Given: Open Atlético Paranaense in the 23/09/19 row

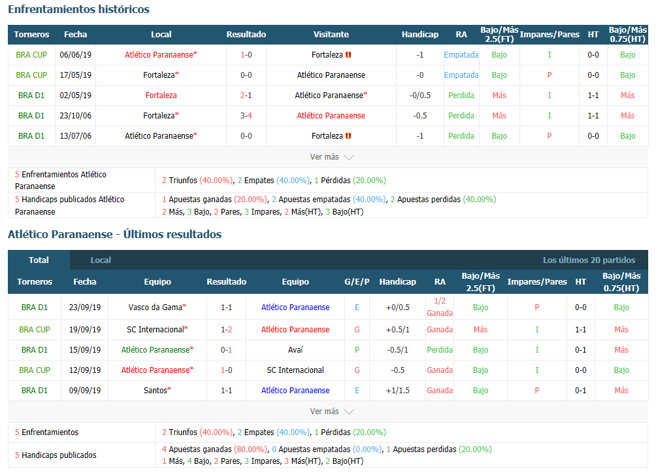Looking at the screenshot, I should pos(295,308).
